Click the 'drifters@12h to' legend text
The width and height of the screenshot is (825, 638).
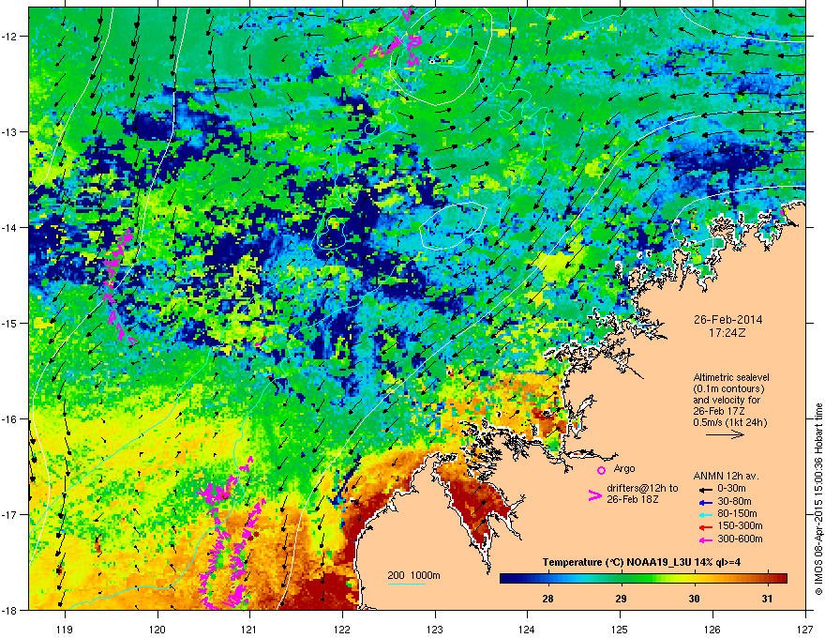(642, 489)
